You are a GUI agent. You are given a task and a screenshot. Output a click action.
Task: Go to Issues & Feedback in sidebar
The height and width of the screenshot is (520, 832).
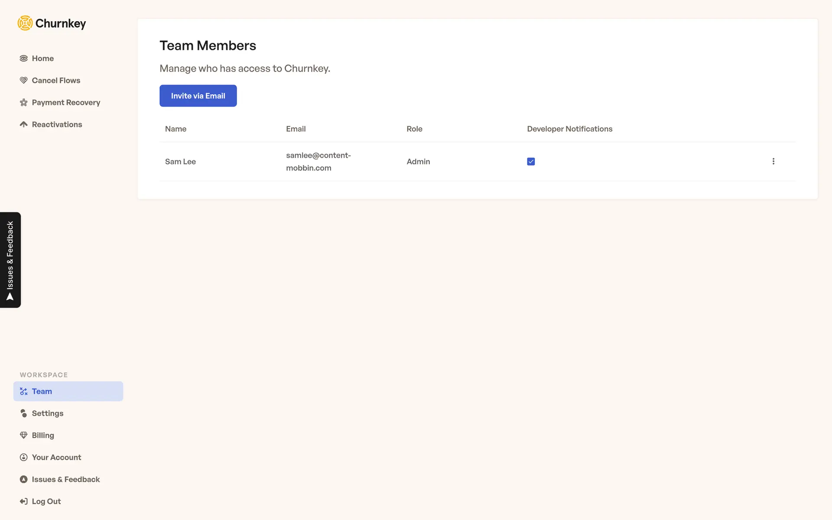[65, 479]
